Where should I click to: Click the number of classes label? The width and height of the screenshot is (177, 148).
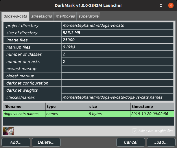pyautogui.click(x=32, y=54)
